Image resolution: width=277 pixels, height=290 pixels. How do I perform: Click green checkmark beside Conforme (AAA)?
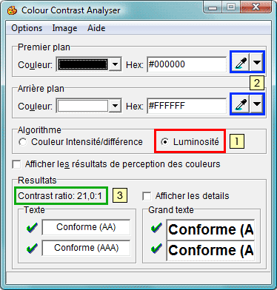(x=32, y=248)
